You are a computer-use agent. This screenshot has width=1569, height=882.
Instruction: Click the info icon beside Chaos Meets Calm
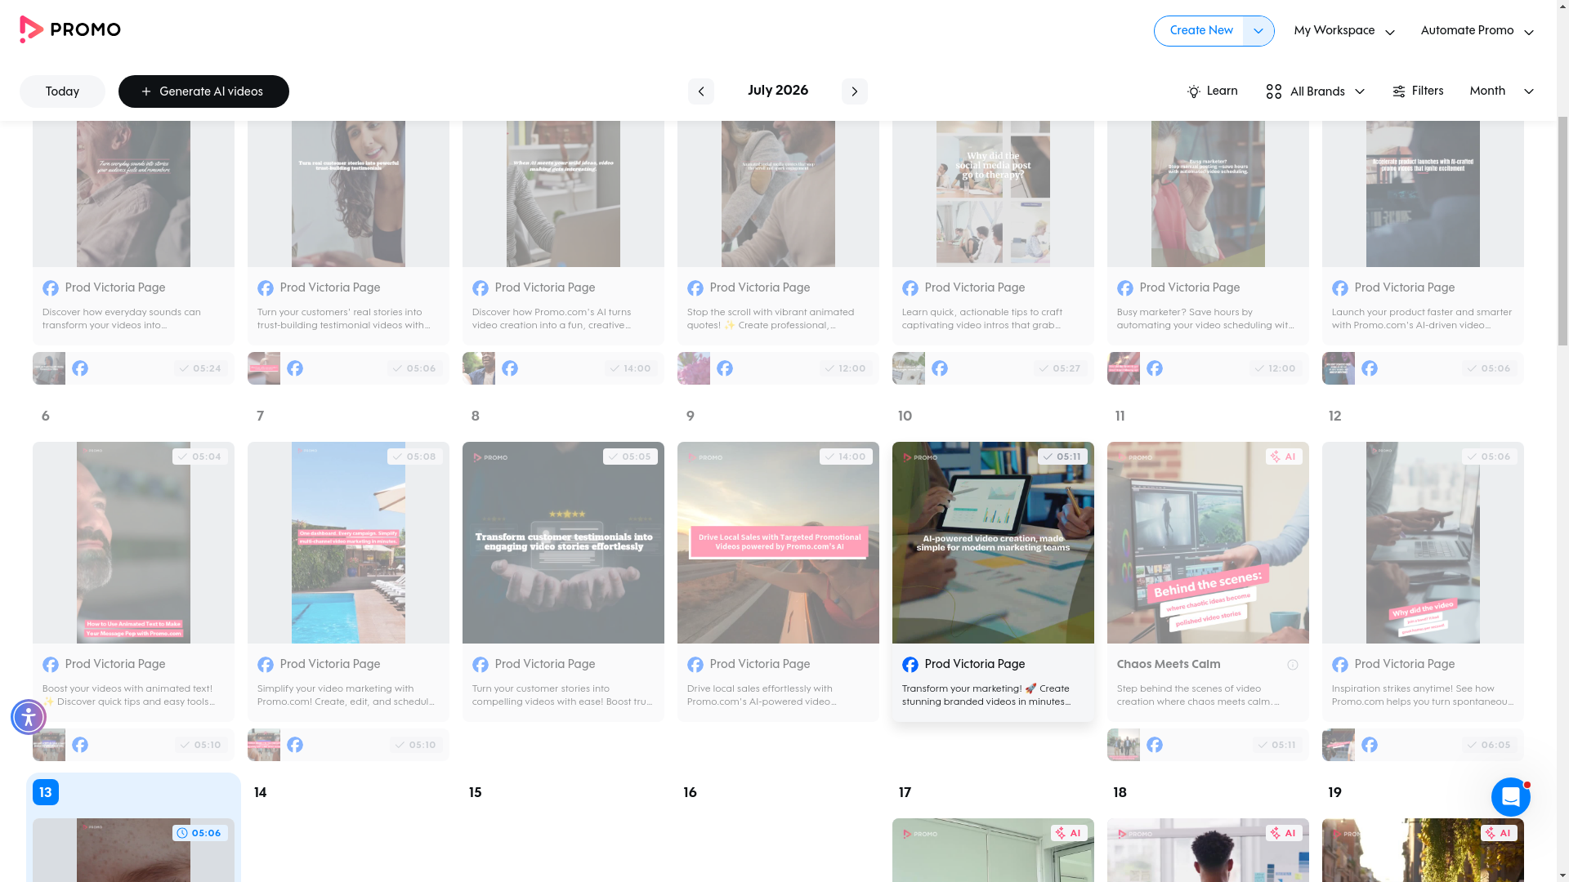(1293, 665)
